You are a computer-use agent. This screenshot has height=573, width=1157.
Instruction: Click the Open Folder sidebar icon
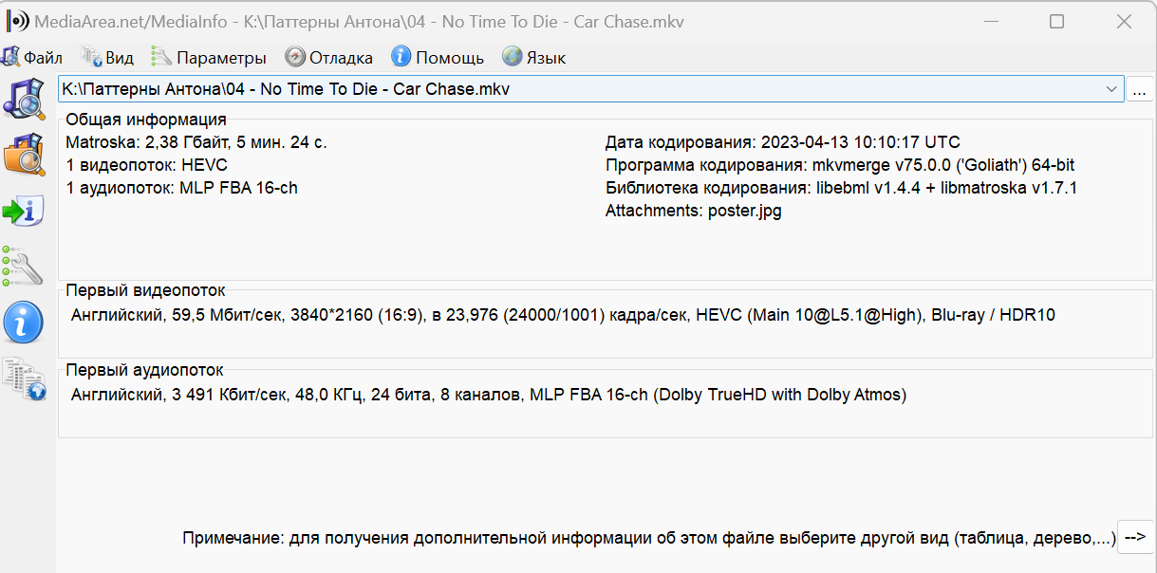click(25, 155)
